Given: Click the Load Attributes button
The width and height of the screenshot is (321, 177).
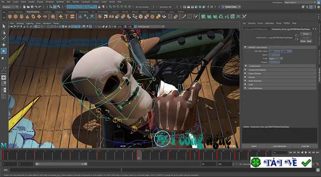Looking at the screenshot, I should [x=279, y=146].
